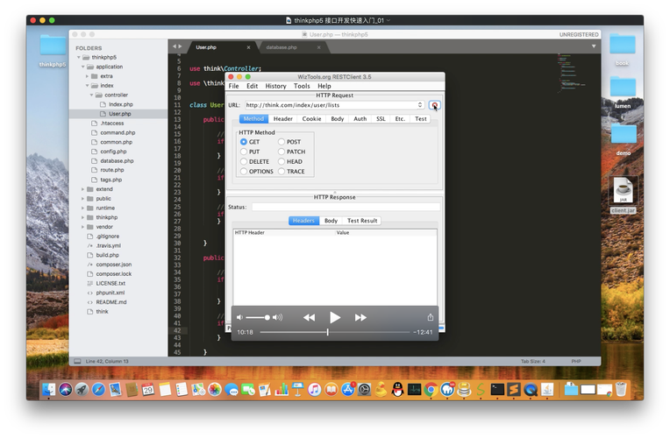Open Finder from the Dock
This screenshot has width=670, height=438.
[x=49, y=389]
